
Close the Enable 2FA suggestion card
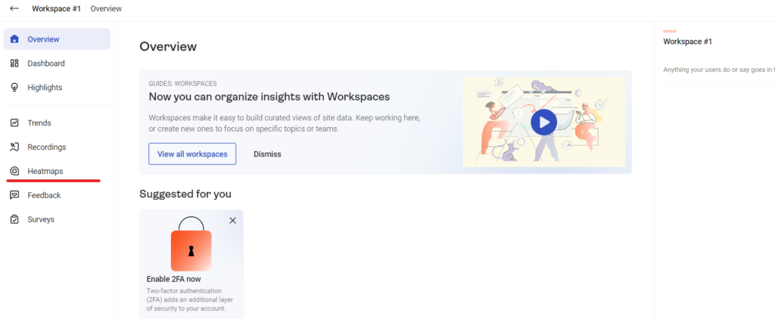tap(232, 220)
